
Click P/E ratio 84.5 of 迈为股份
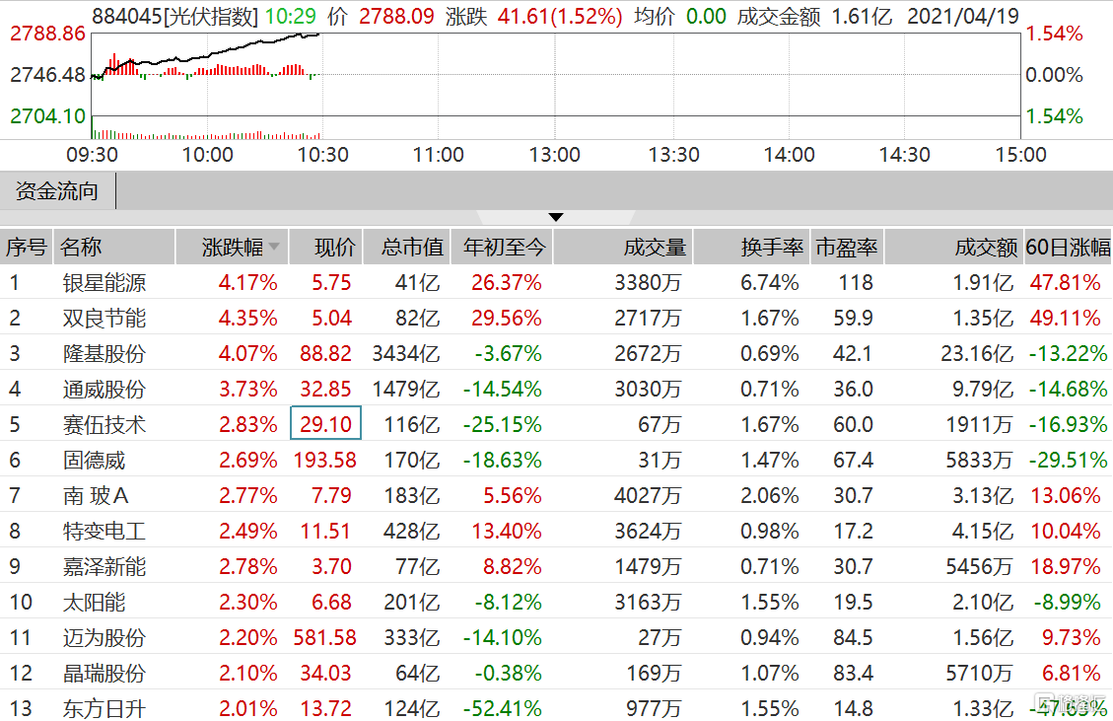pos(853,638)
